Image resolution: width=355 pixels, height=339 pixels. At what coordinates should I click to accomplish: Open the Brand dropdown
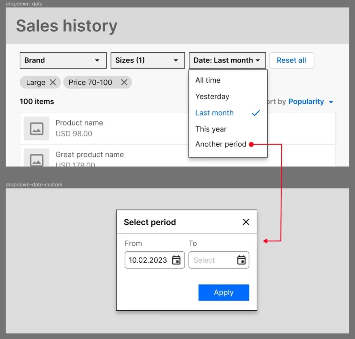(63, 60)
